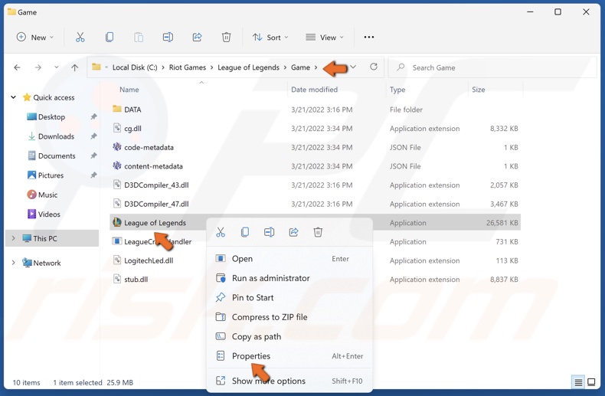605x396 pixels.
Task: Click the cg.dll file icon
Action: [x=117, y=128]
